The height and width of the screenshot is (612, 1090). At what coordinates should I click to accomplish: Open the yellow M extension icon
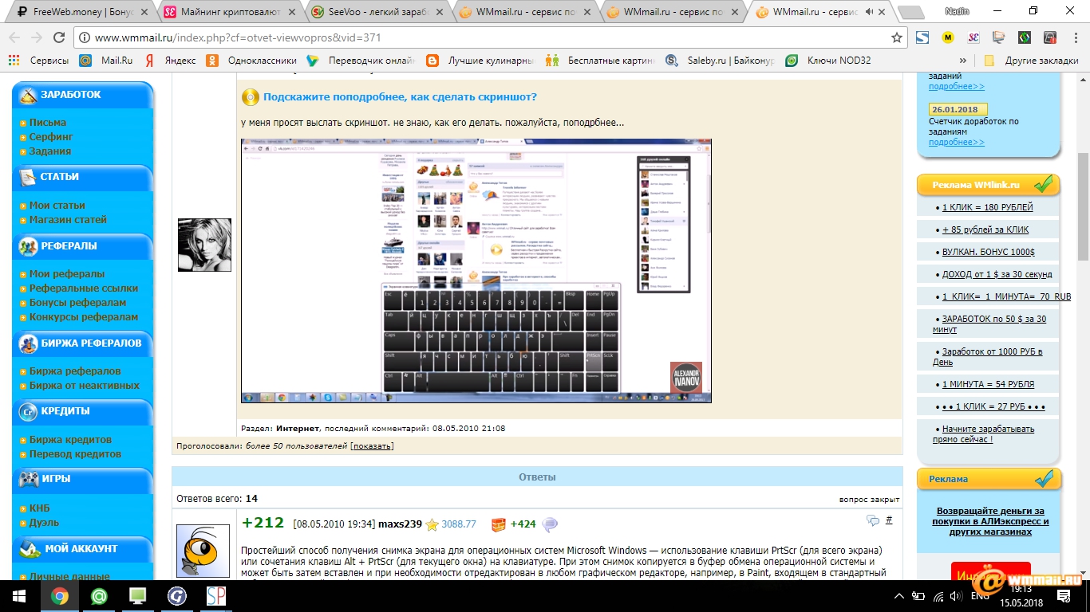pyautogui.click(x=948, y=37)
